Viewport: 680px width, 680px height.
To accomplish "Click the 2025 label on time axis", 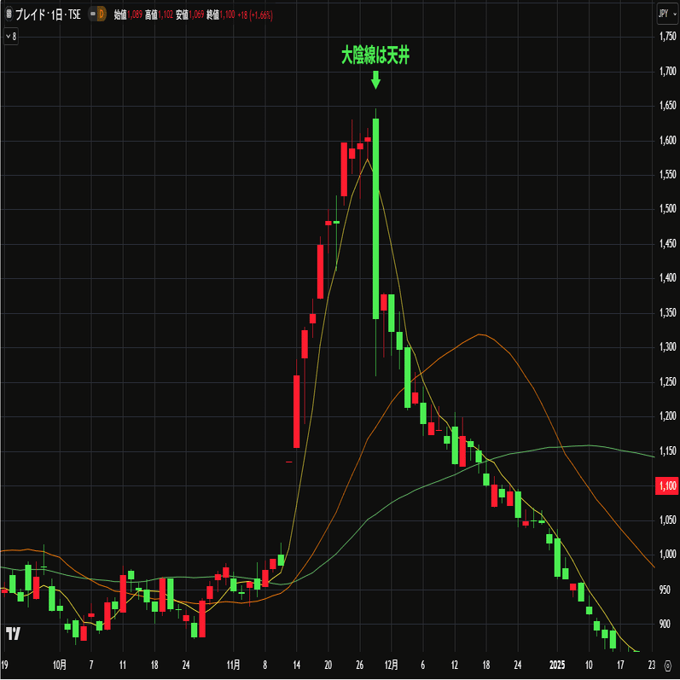I will coord(557,665).
